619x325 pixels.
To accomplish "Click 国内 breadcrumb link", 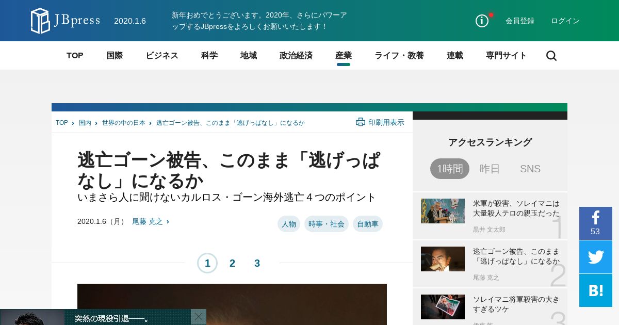I will point(85,123).
